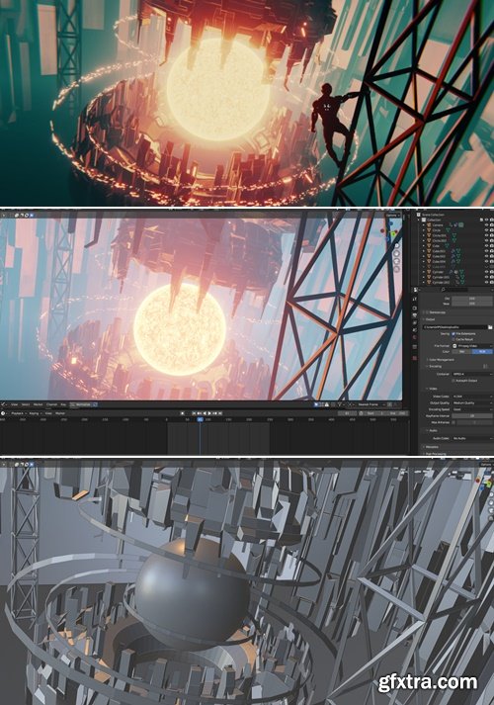Open the Channel menu in graph editor
The image size is (494, 705).
point(51,404)
